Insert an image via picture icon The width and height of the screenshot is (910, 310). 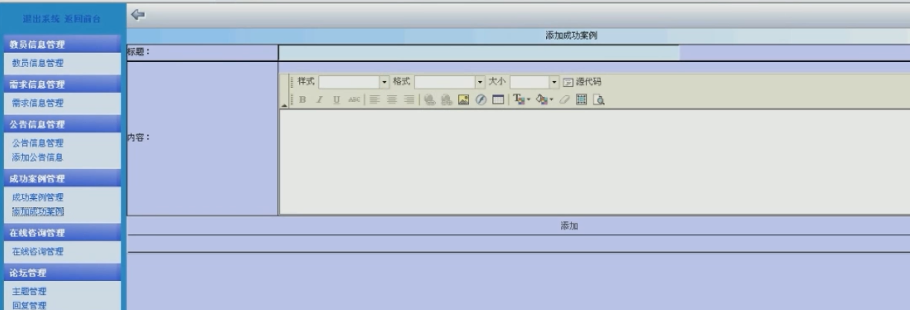[463, 100]
